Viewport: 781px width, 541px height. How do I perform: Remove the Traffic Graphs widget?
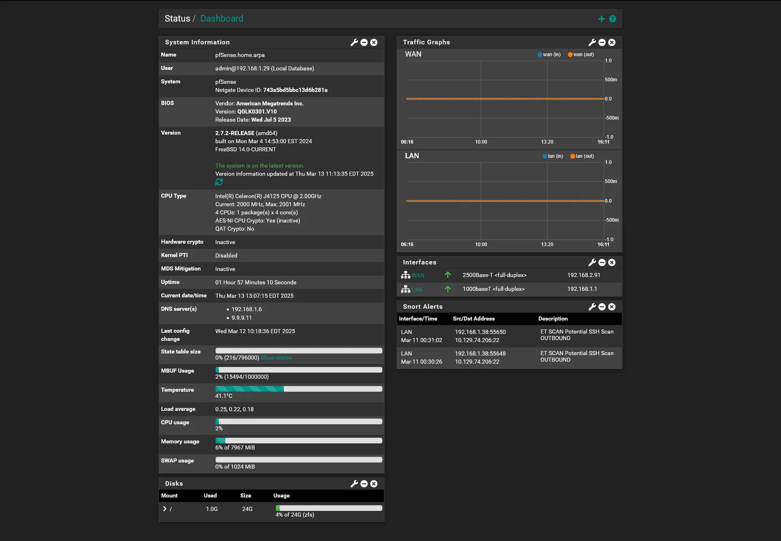point(612,42)
